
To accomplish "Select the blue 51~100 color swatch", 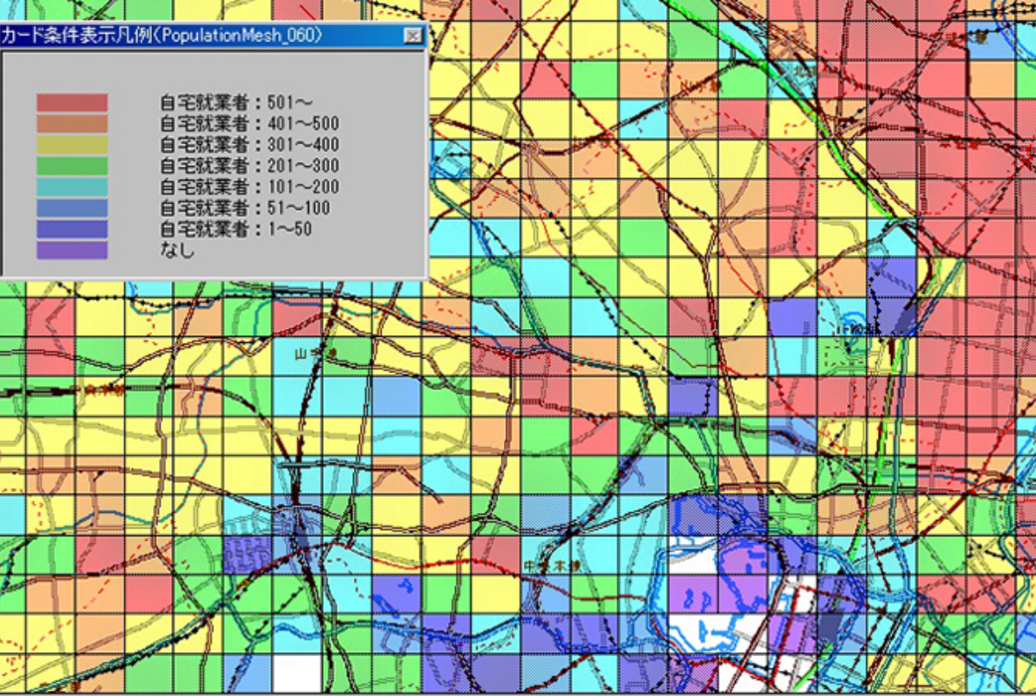I will click(72, 208).
